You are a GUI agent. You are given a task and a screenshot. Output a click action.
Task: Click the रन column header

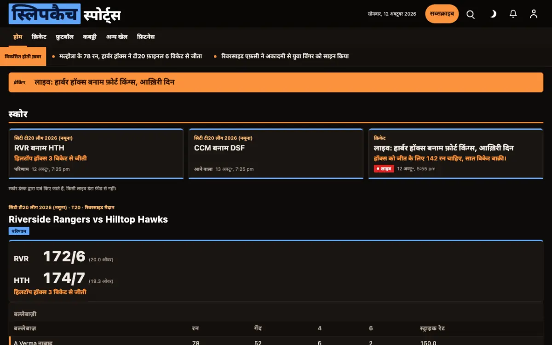tap(195, 328)
